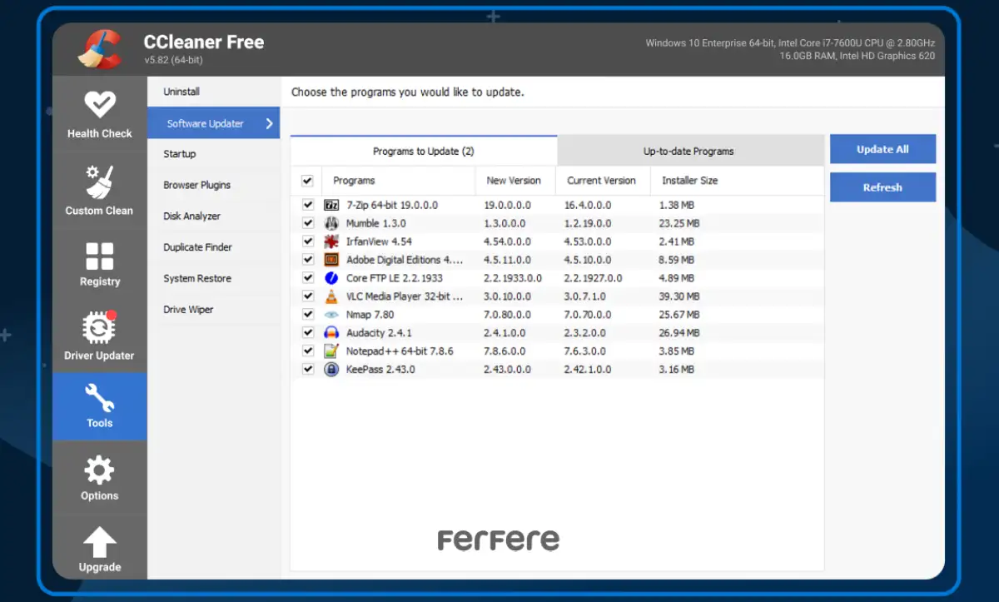Click the CCleaner logo icon
Image resolution: width=999 pixels, height=602 pixels.
coord(100,47)
